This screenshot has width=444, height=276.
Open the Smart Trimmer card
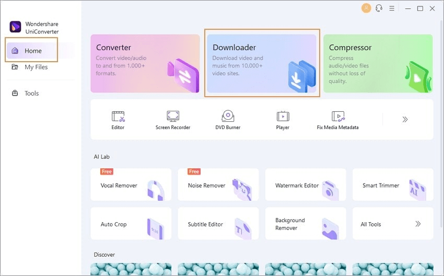393,185
